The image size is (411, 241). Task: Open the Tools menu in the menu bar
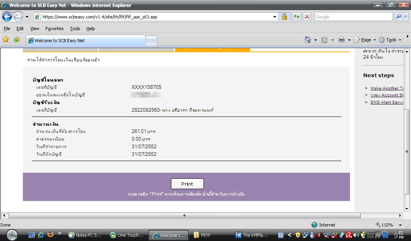75,29
